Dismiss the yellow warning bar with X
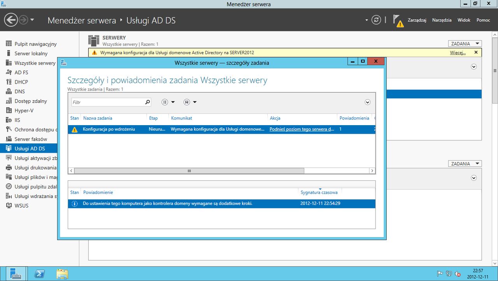 [x=476, y=52]
